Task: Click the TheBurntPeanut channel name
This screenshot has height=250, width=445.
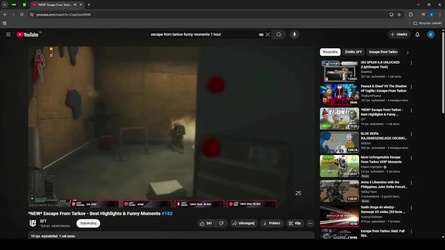Action: (x=371, y=96)
